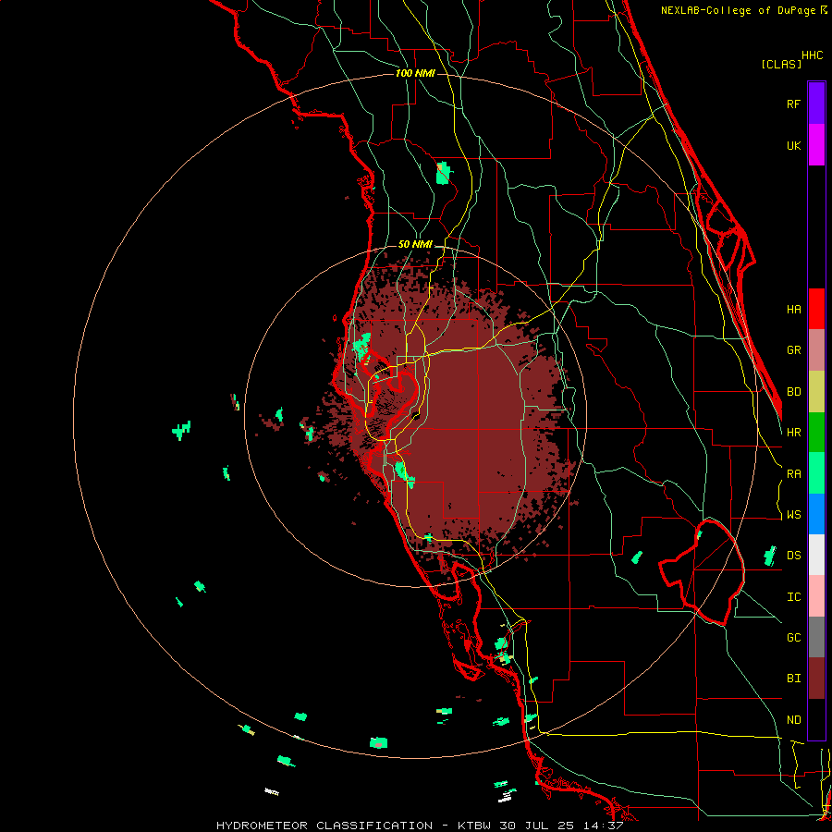Screen dimensions: 832x832
Task: Click the "HR" legend label
Action: [x=794, y=433]
